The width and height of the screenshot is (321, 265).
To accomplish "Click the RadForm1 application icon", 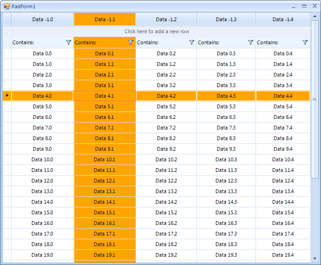I will pyautogui.click(x=7, y=6).
